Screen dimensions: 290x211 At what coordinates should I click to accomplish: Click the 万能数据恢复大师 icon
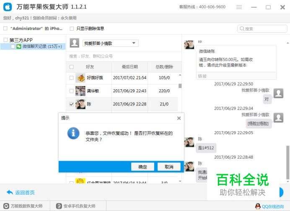(x=6, y=206)
